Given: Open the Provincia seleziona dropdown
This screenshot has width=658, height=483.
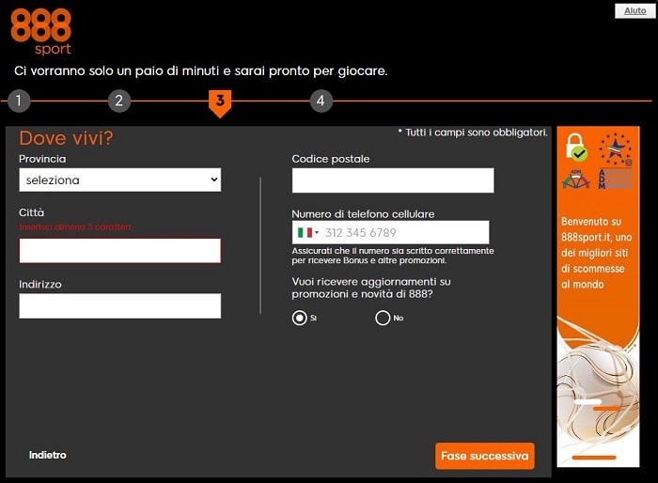Looking at the screenshot, I should (120, 180).
